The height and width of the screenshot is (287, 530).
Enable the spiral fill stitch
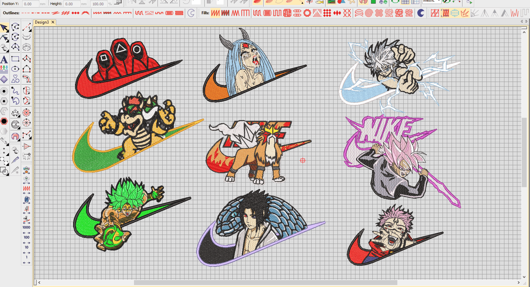(369, 13)
